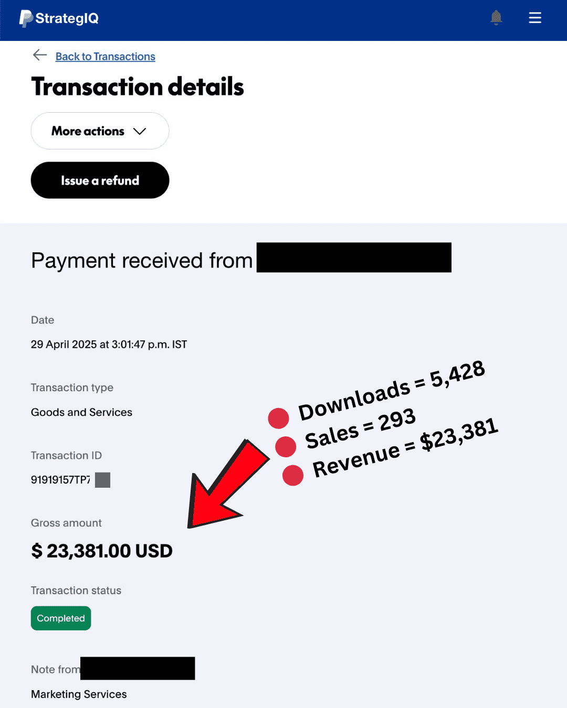
Task: Select the transaction ID 91919157TP7 text
Action: (x=60, y=480)
